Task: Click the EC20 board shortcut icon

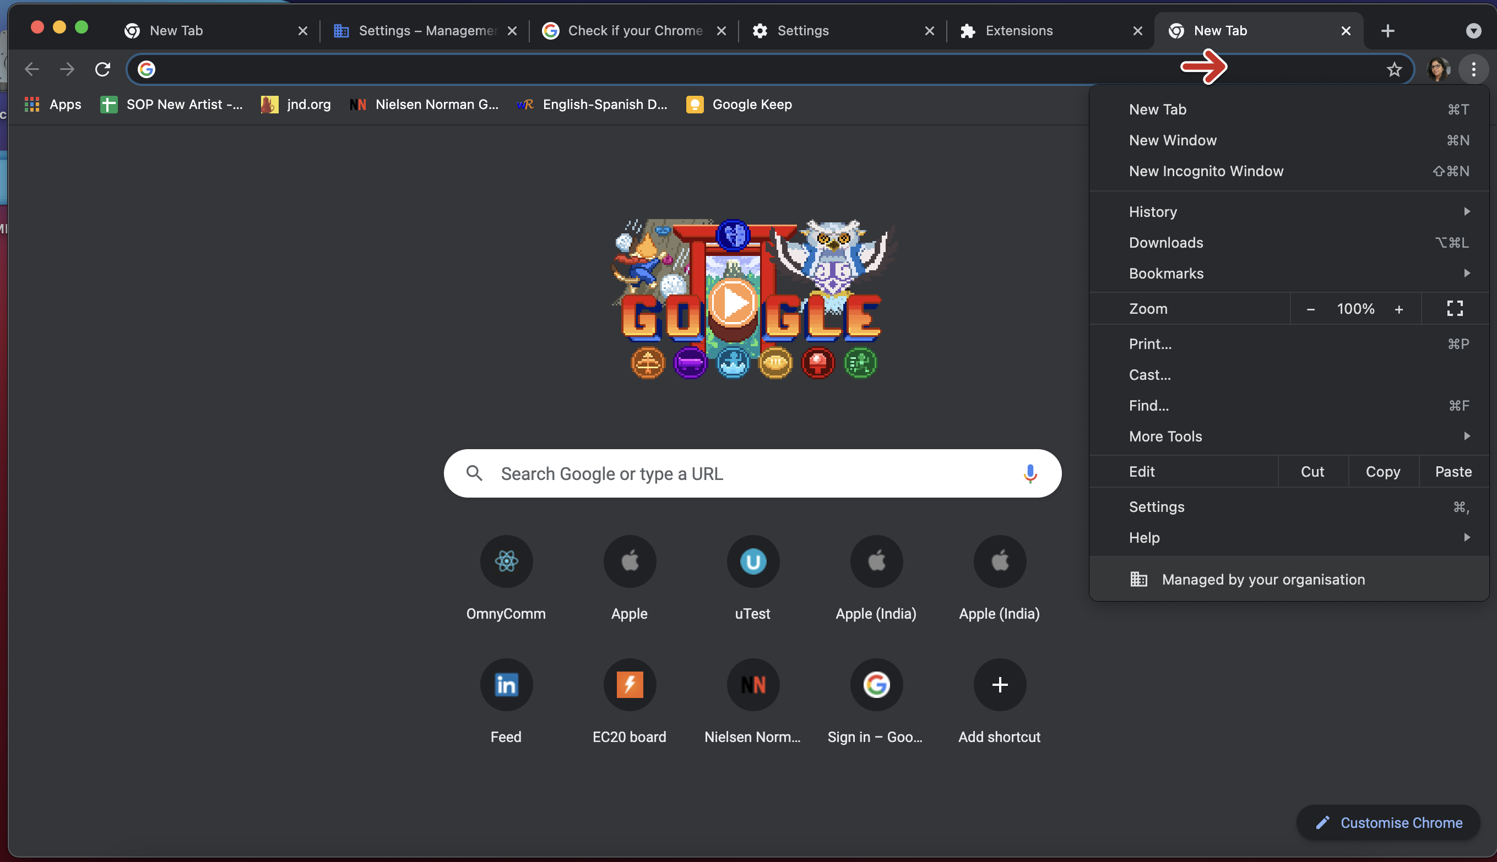Action: 629,684
